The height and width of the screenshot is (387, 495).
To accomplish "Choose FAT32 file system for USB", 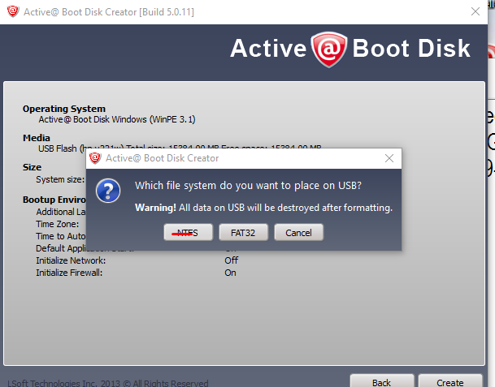I will tap(243, 233).
